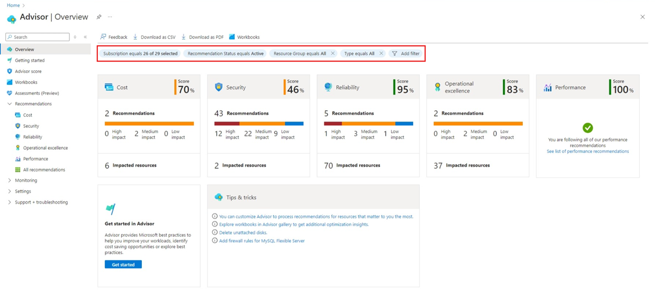The image size is (655, 293).
Task: Click the Get started button
Action: [123, 264]
